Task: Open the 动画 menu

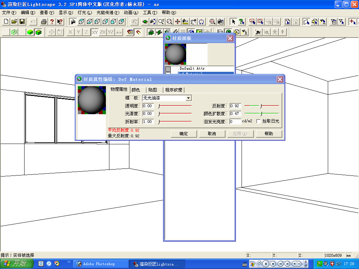Action: click(131, 13)
